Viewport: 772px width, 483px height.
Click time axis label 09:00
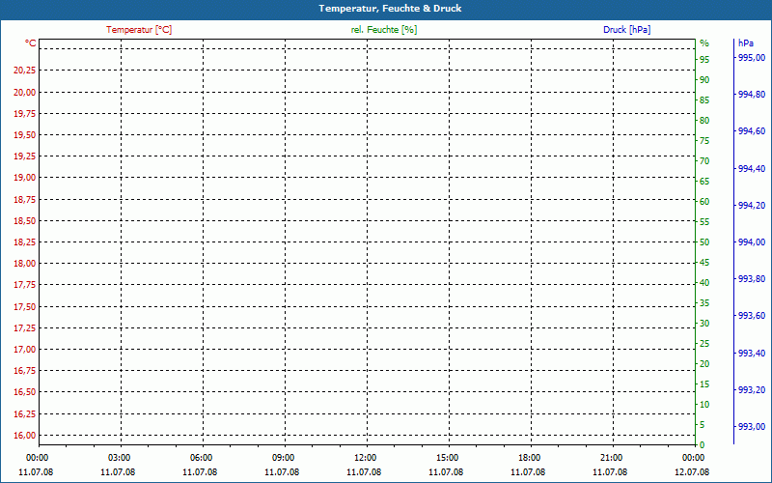(x=283, y=458)
